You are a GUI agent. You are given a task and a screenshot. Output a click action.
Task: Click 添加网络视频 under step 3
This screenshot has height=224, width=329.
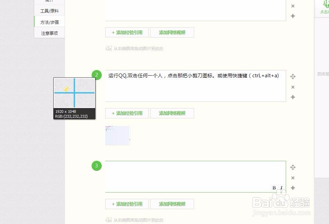pos(172,204)
